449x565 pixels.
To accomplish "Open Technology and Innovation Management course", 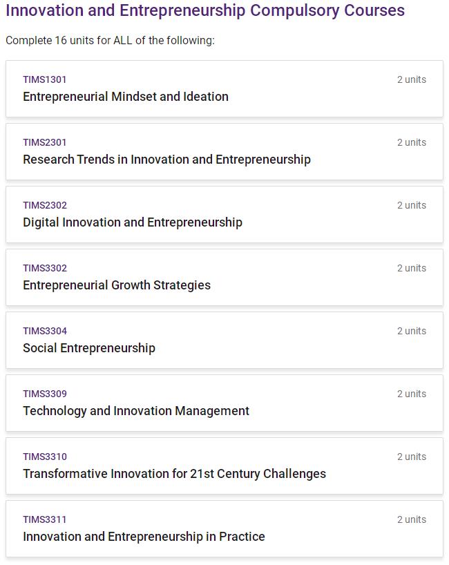I will 135,411.
